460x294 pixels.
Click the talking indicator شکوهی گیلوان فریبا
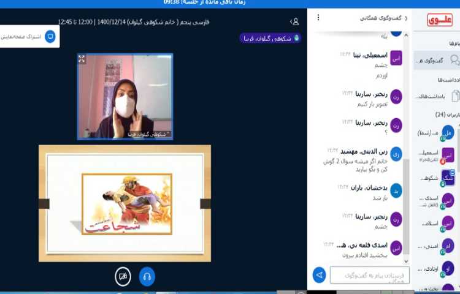[x=270, y=39]
